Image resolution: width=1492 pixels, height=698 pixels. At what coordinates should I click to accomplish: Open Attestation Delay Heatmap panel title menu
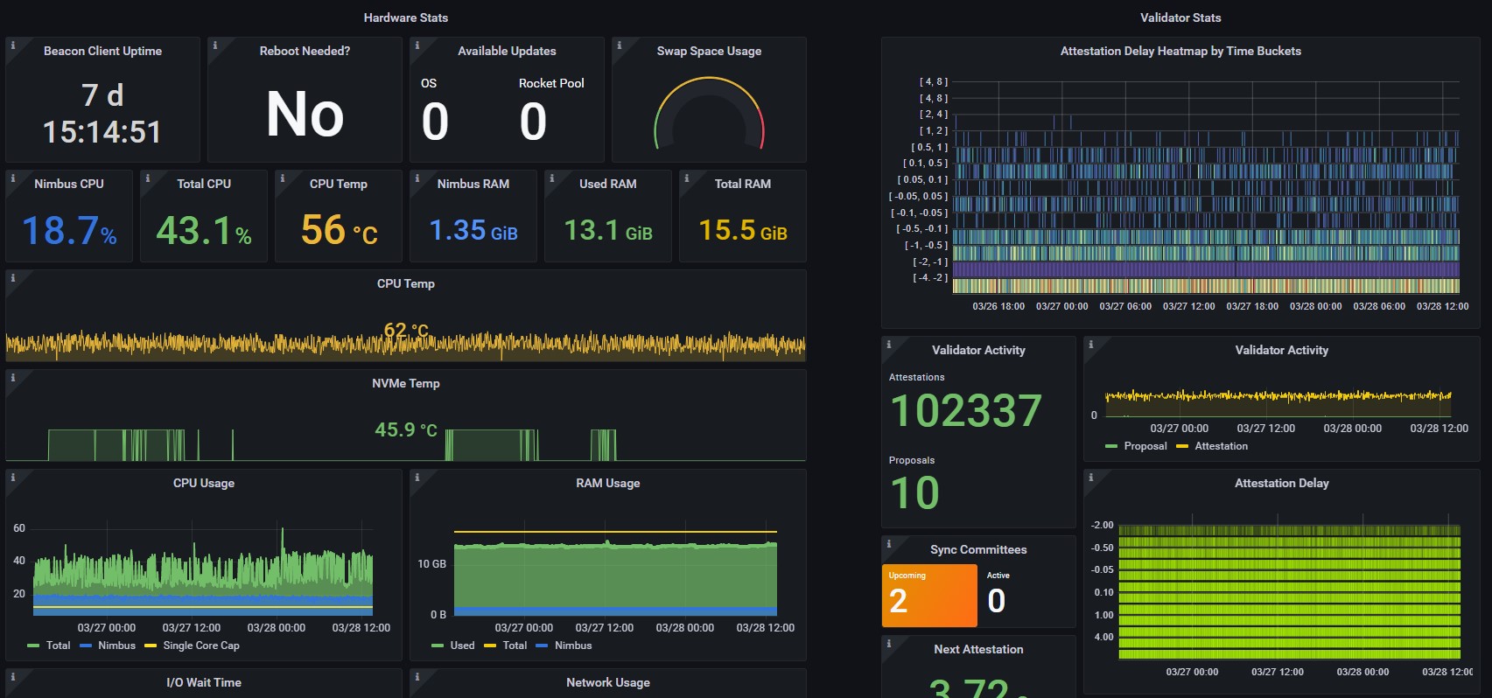(x=1180, y=51)
